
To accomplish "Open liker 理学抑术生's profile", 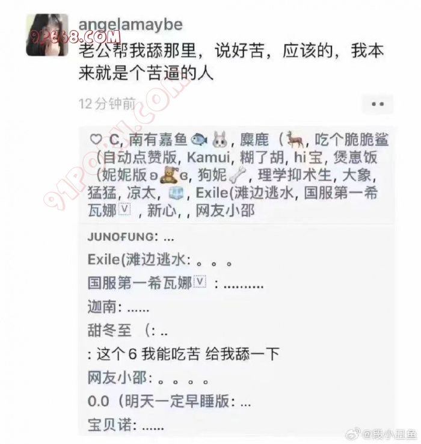I will (295, 175).
